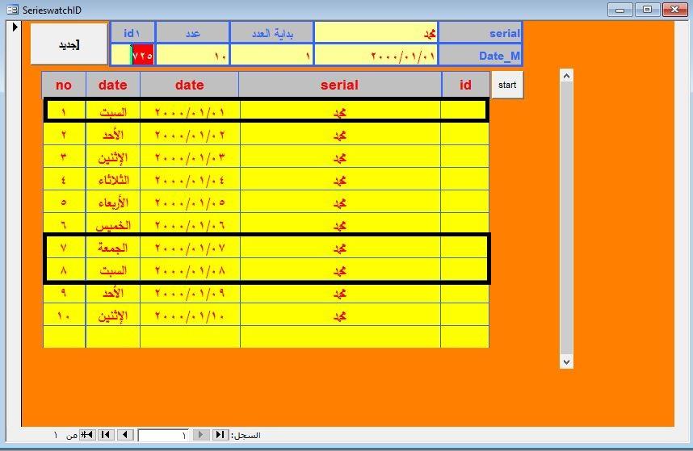Click the subform scrollbar down arrow
This screenshot has width=693, height=451.
566,362
